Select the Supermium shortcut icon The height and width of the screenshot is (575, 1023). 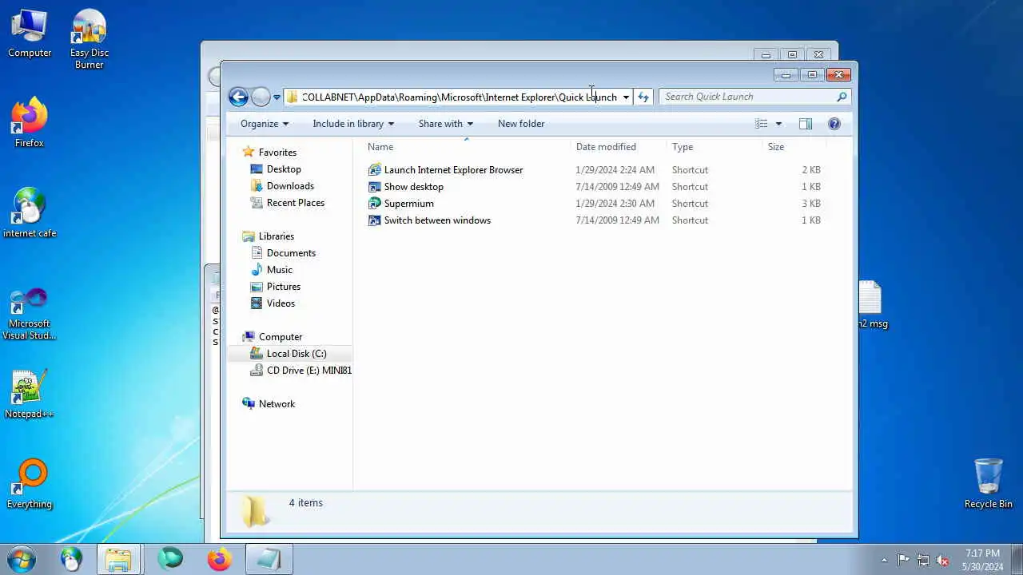(374, 204)
